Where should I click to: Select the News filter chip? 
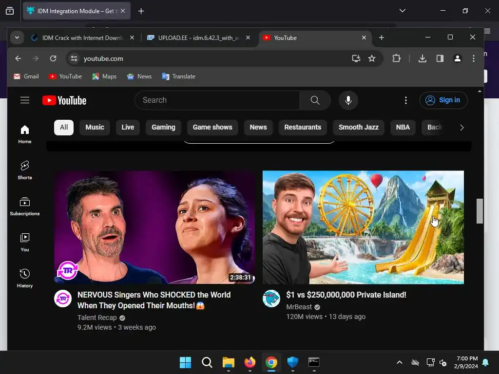click(258, 127)
